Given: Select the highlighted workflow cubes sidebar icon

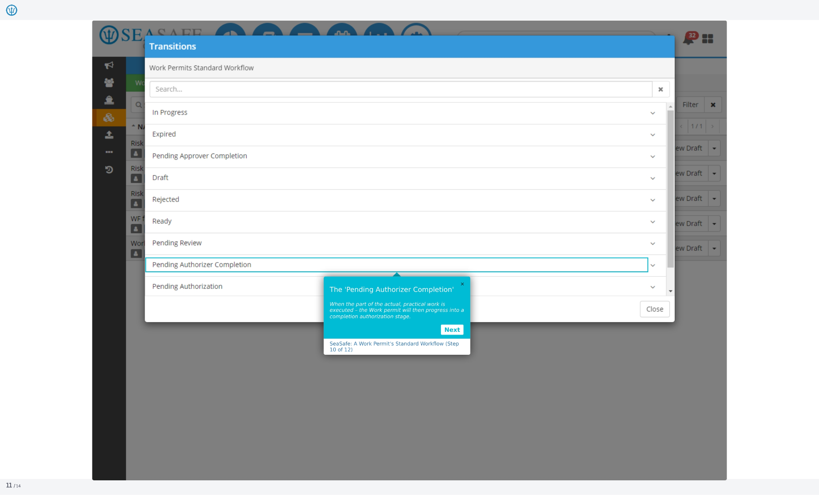Looking at the screenshot, I should tap(109, 118).
